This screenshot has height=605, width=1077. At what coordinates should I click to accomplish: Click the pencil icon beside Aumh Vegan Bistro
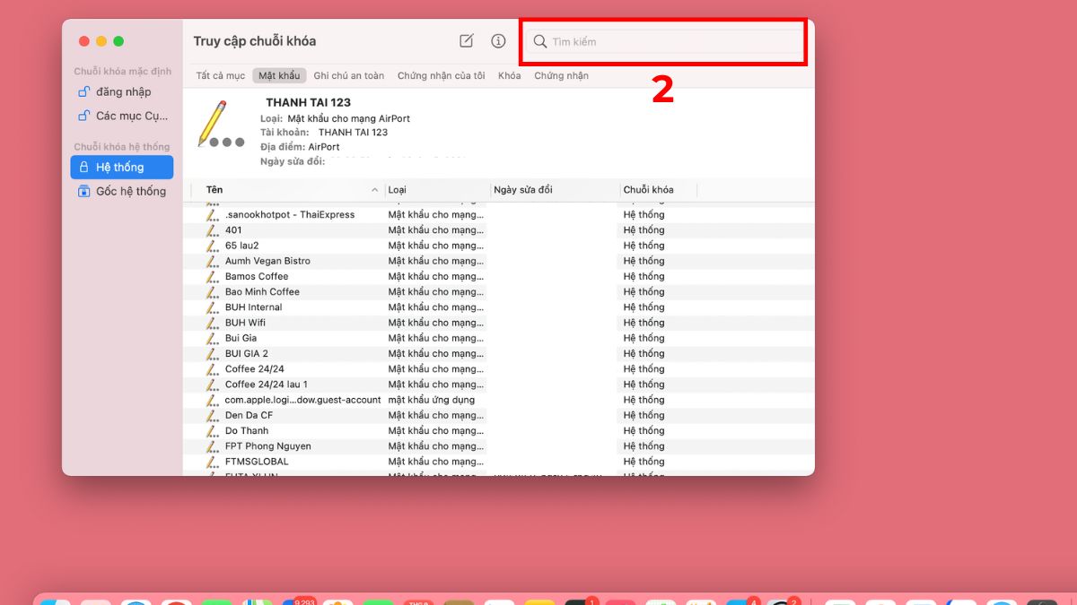coord(213,261)
